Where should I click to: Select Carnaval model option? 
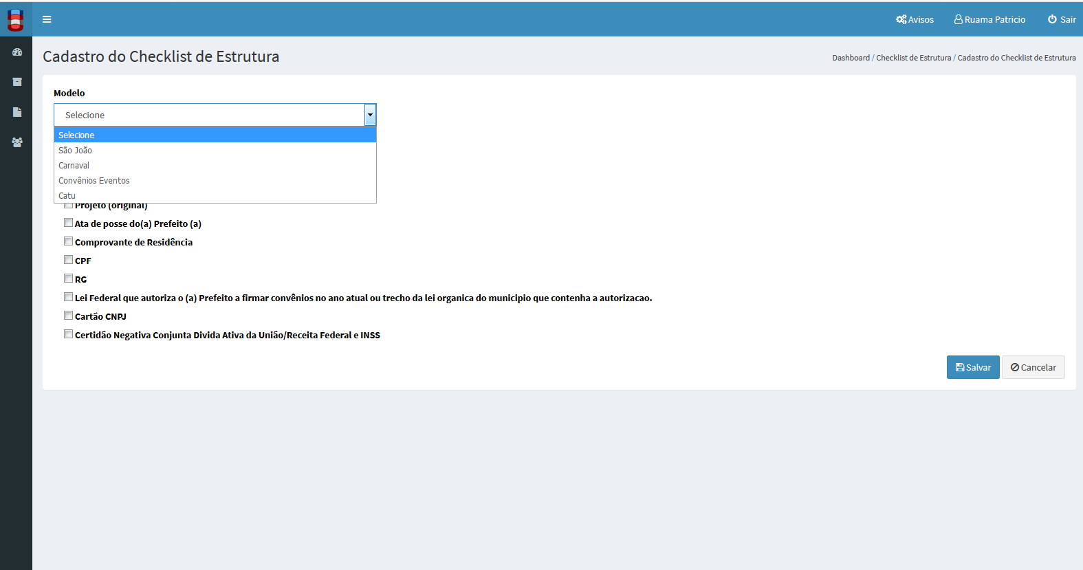pos(215,165)
